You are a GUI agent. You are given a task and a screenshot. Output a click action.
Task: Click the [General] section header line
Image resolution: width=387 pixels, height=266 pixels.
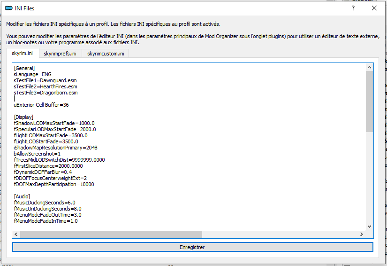24,68
